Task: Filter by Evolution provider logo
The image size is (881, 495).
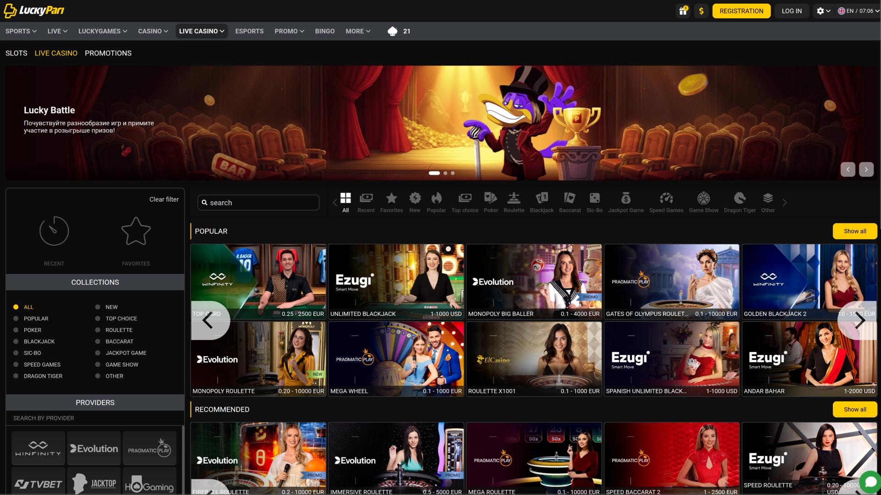Action: pyautogui.click(x=94, y=449)
